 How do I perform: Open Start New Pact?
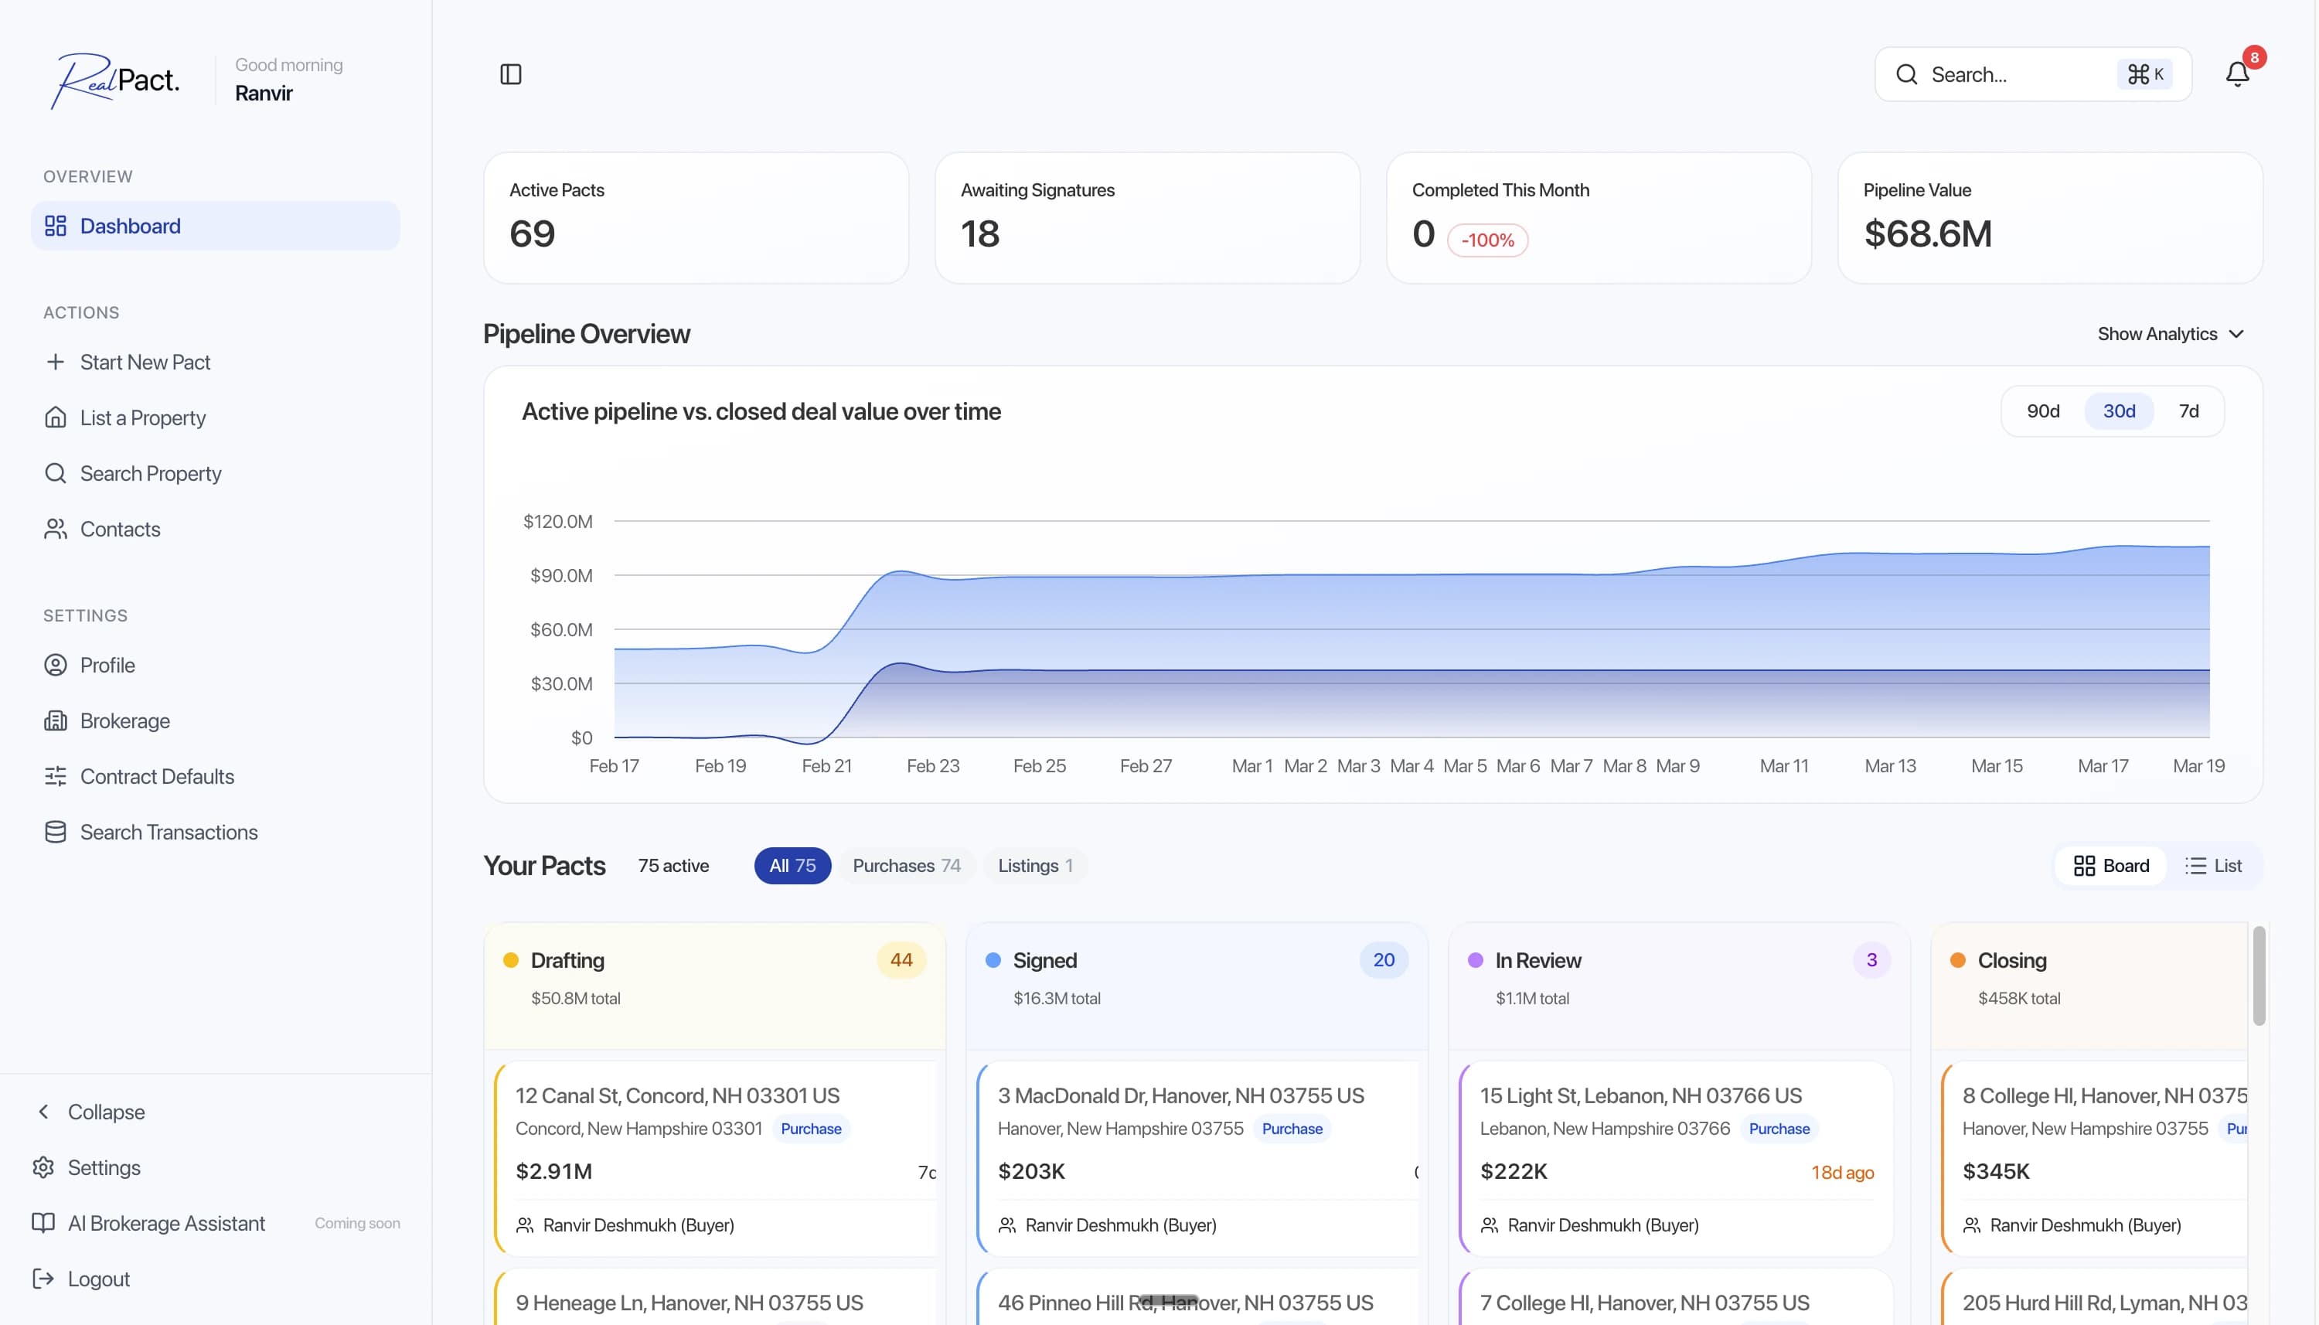[x=216, y=363]
